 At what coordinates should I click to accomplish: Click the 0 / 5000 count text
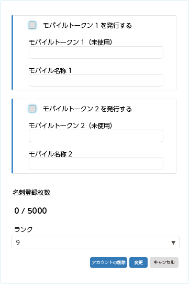[x=30, y=211]
